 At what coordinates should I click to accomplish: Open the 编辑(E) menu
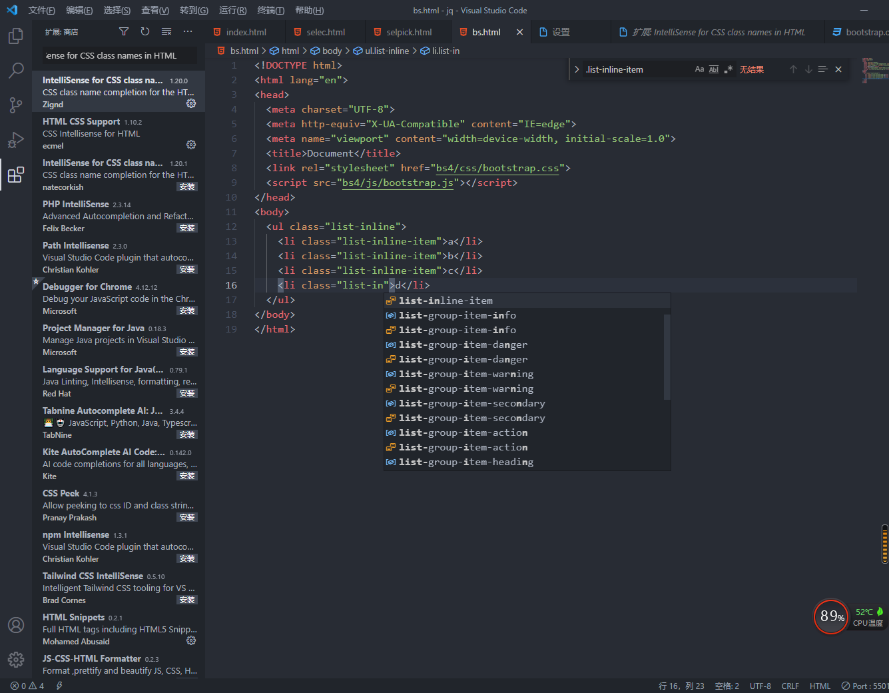click(x=79, y=10)
